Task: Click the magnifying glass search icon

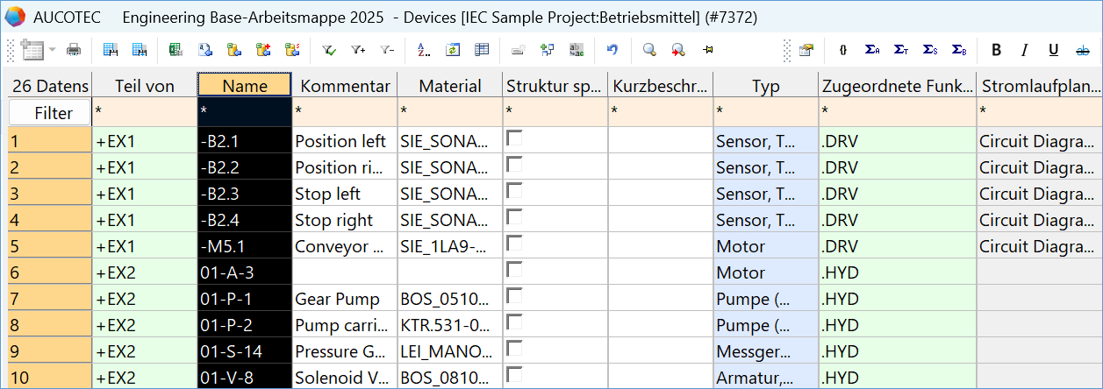Action: coord(649,50)
